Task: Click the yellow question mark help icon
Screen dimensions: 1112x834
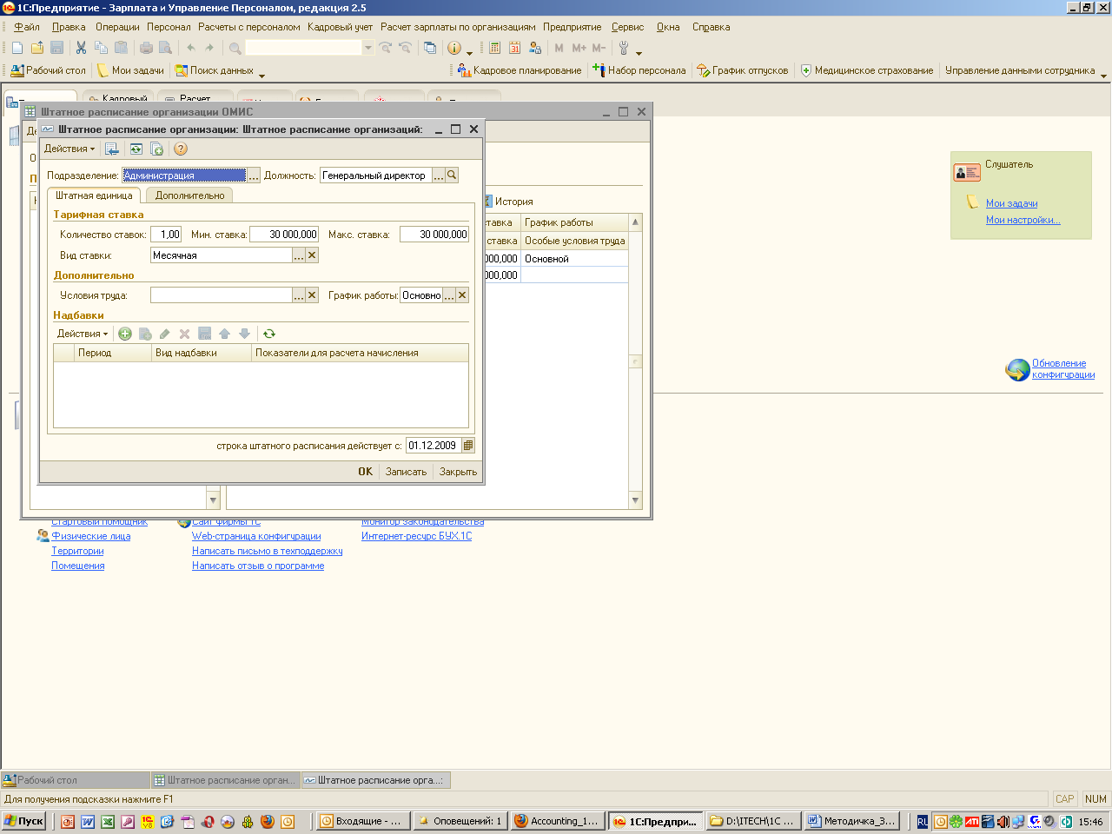Action: click(181, 149)
